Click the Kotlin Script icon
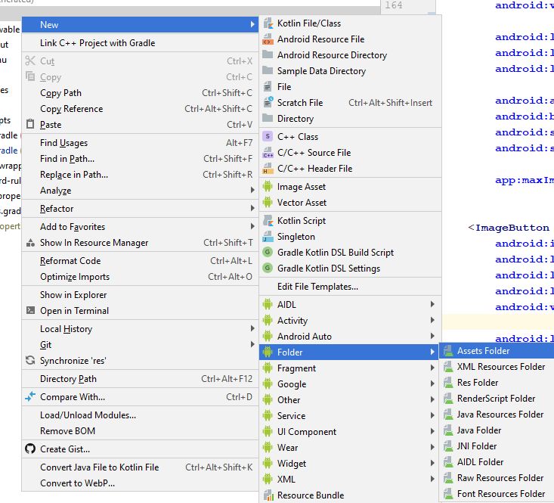The image size is (554, 503). coord(268,221)
